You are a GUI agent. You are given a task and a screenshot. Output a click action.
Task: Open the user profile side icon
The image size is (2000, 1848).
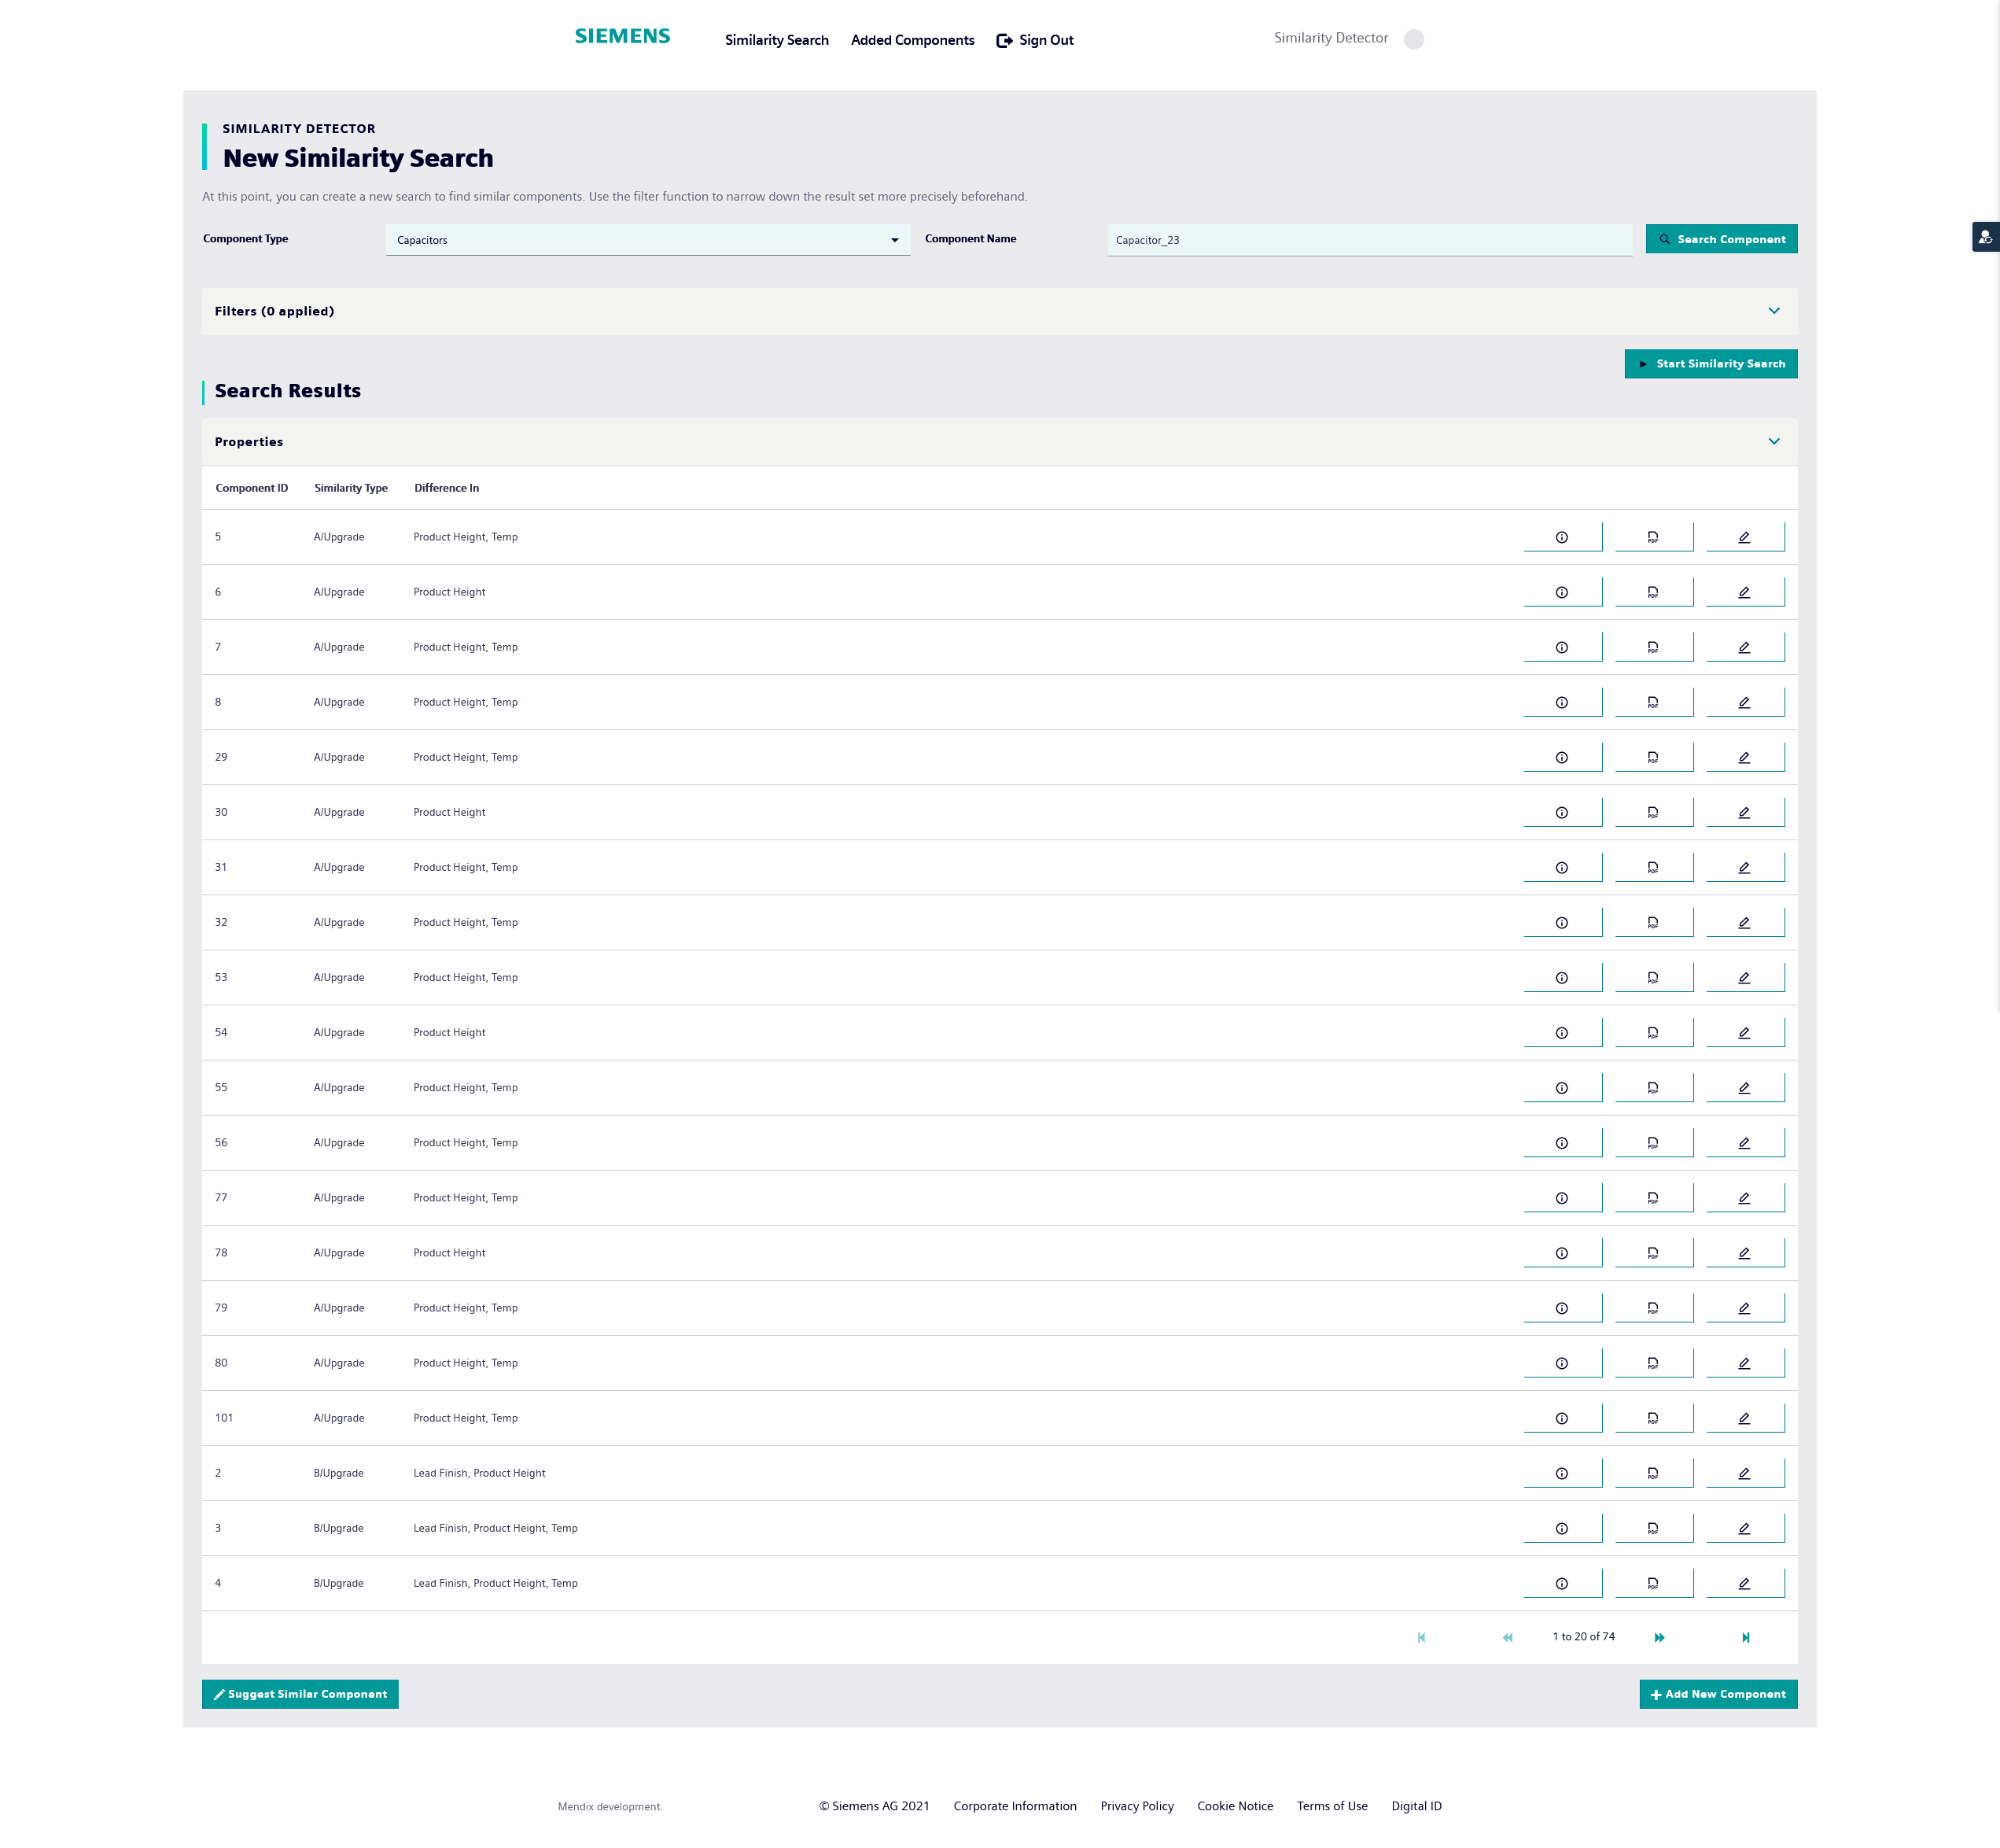pos(1985,237)
